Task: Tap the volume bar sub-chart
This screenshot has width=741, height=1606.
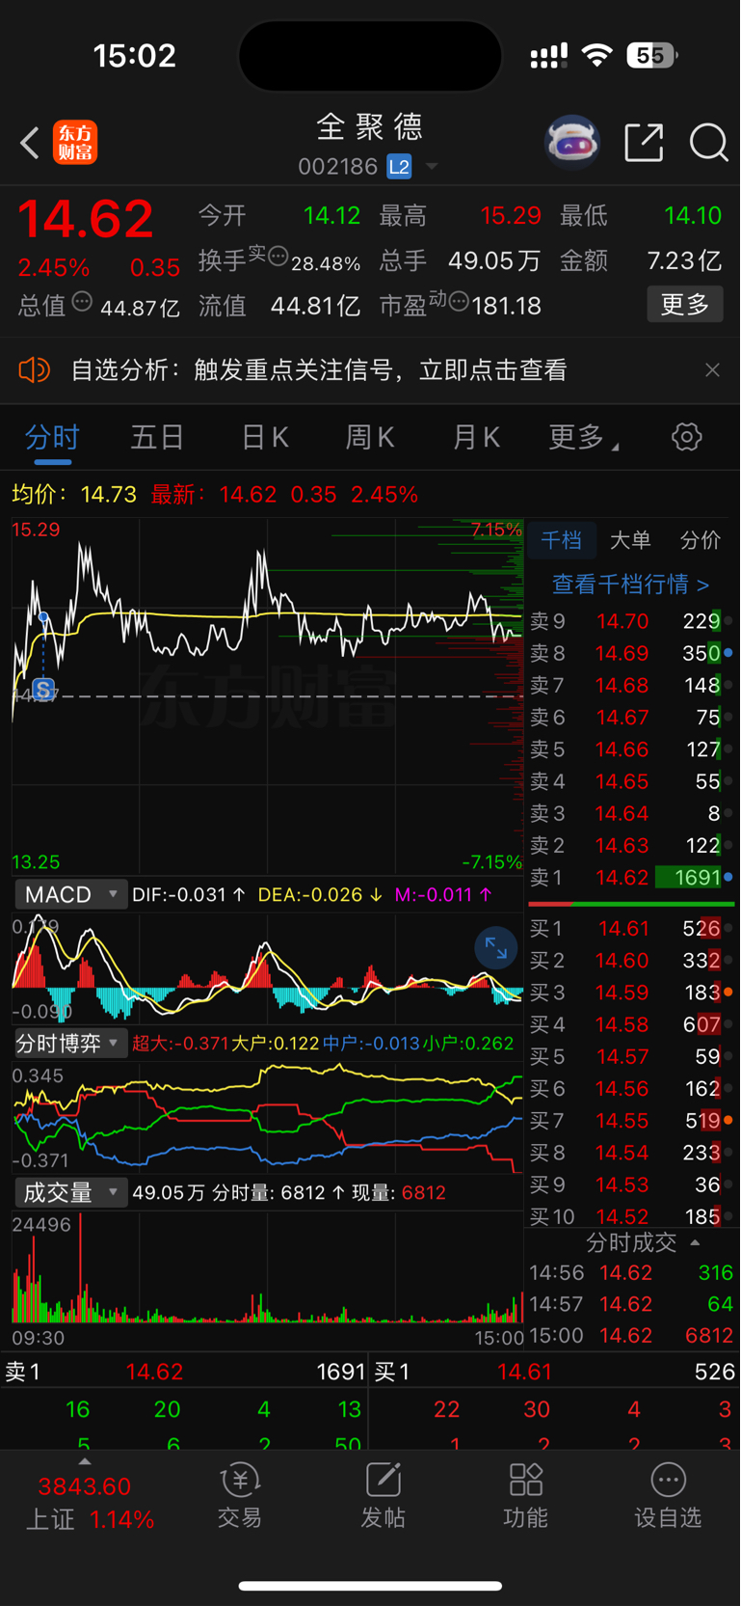Action: (x=267, y=1268)
